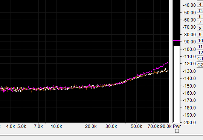The height and width of the screenshot is (140, 203).
Task: Click the 50.0k frequency axis label
Action: pyautogui.click(x=136, y=126)
